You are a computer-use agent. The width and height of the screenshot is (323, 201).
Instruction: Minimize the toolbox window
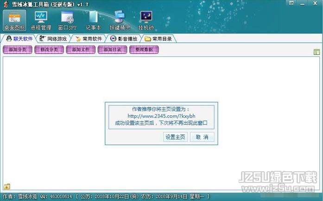[x=303, y=4]
